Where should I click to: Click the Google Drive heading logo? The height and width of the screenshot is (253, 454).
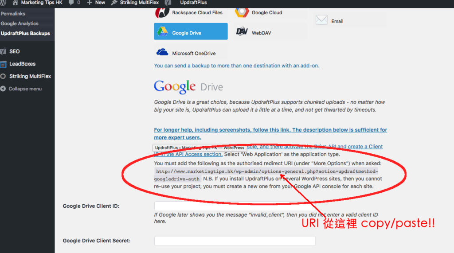point(188,86)
